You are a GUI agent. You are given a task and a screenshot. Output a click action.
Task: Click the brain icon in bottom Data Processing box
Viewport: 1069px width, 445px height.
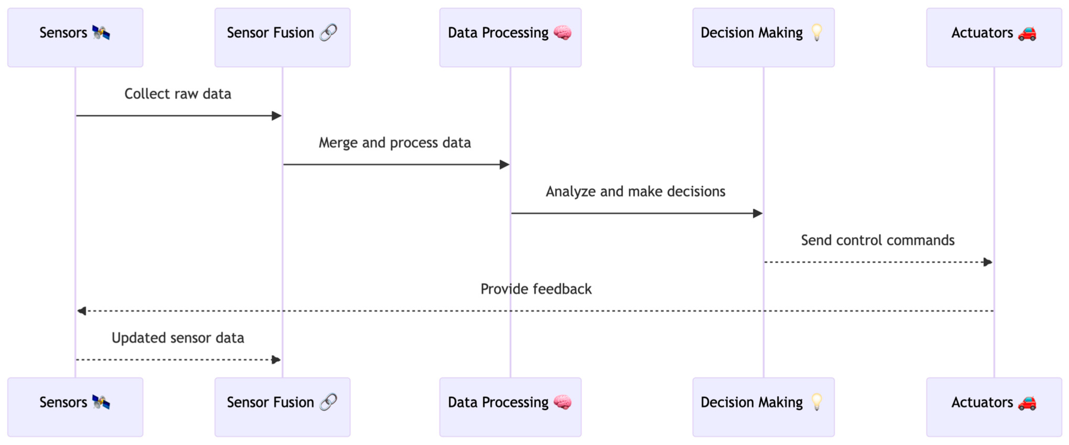[x=562, y=402]
